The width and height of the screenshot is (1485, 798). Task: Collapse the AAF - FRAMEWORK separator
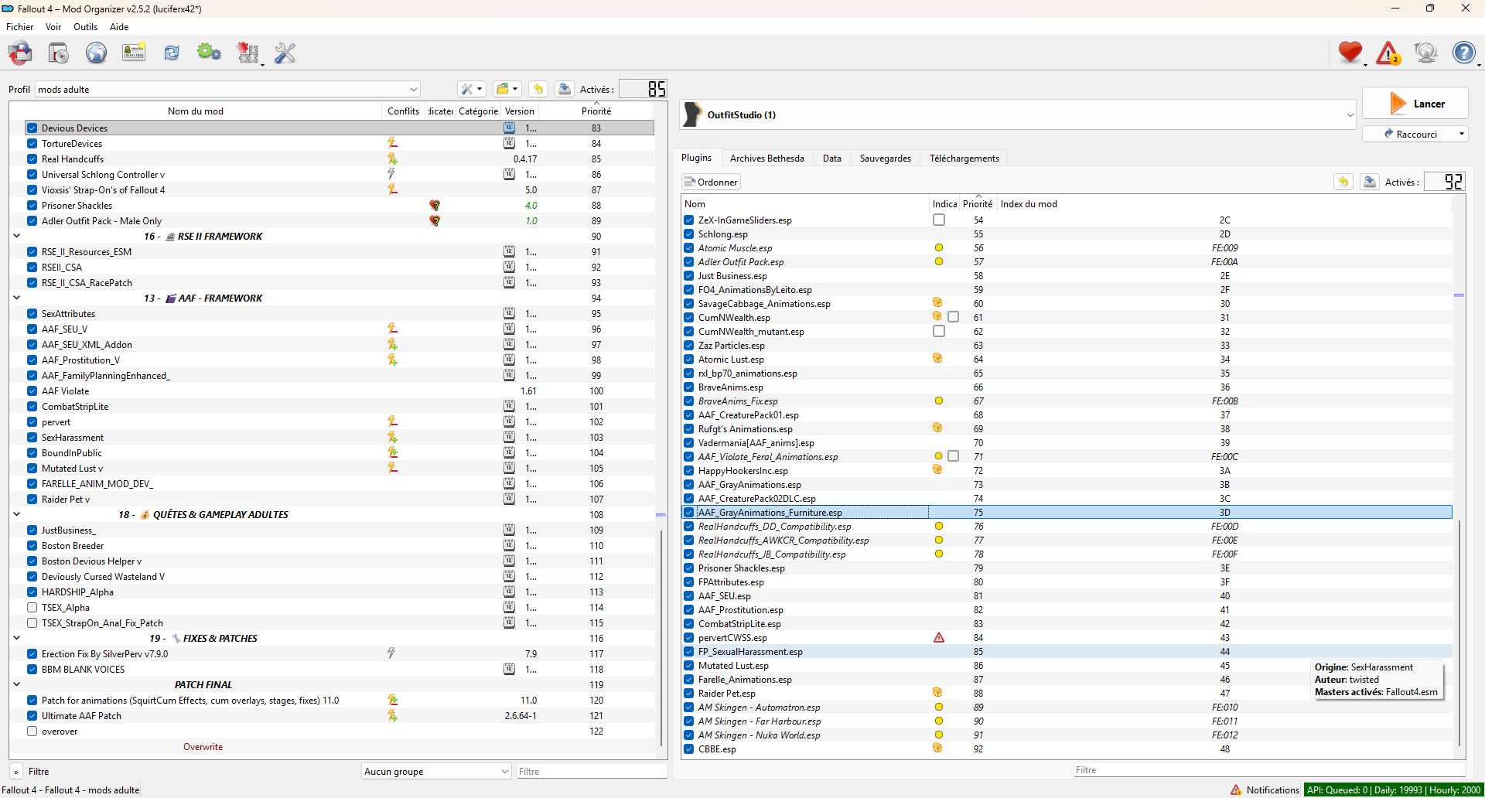[x=17, y=298]
